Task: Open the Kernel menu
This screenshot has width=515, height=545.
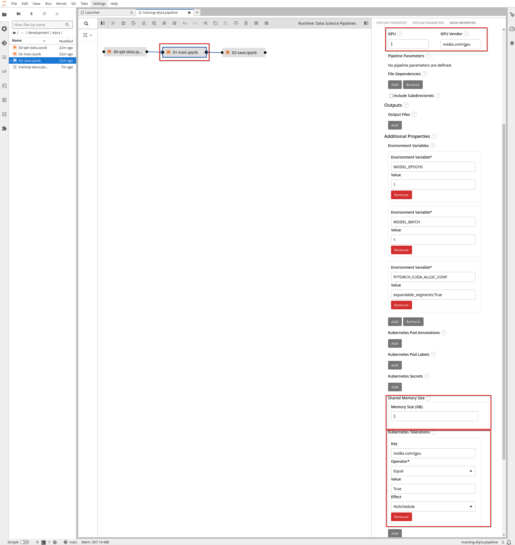Action: point(61,3)
